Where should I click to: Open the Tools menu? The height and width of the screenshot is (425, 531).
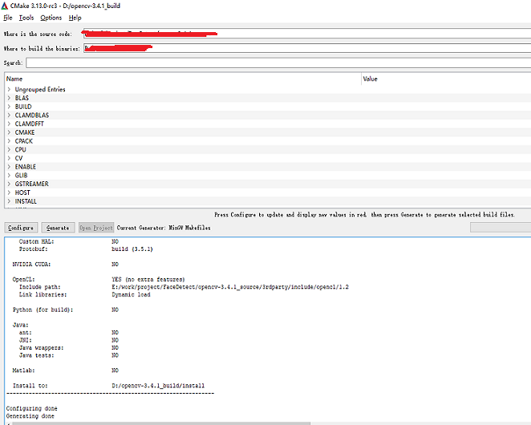26,18
